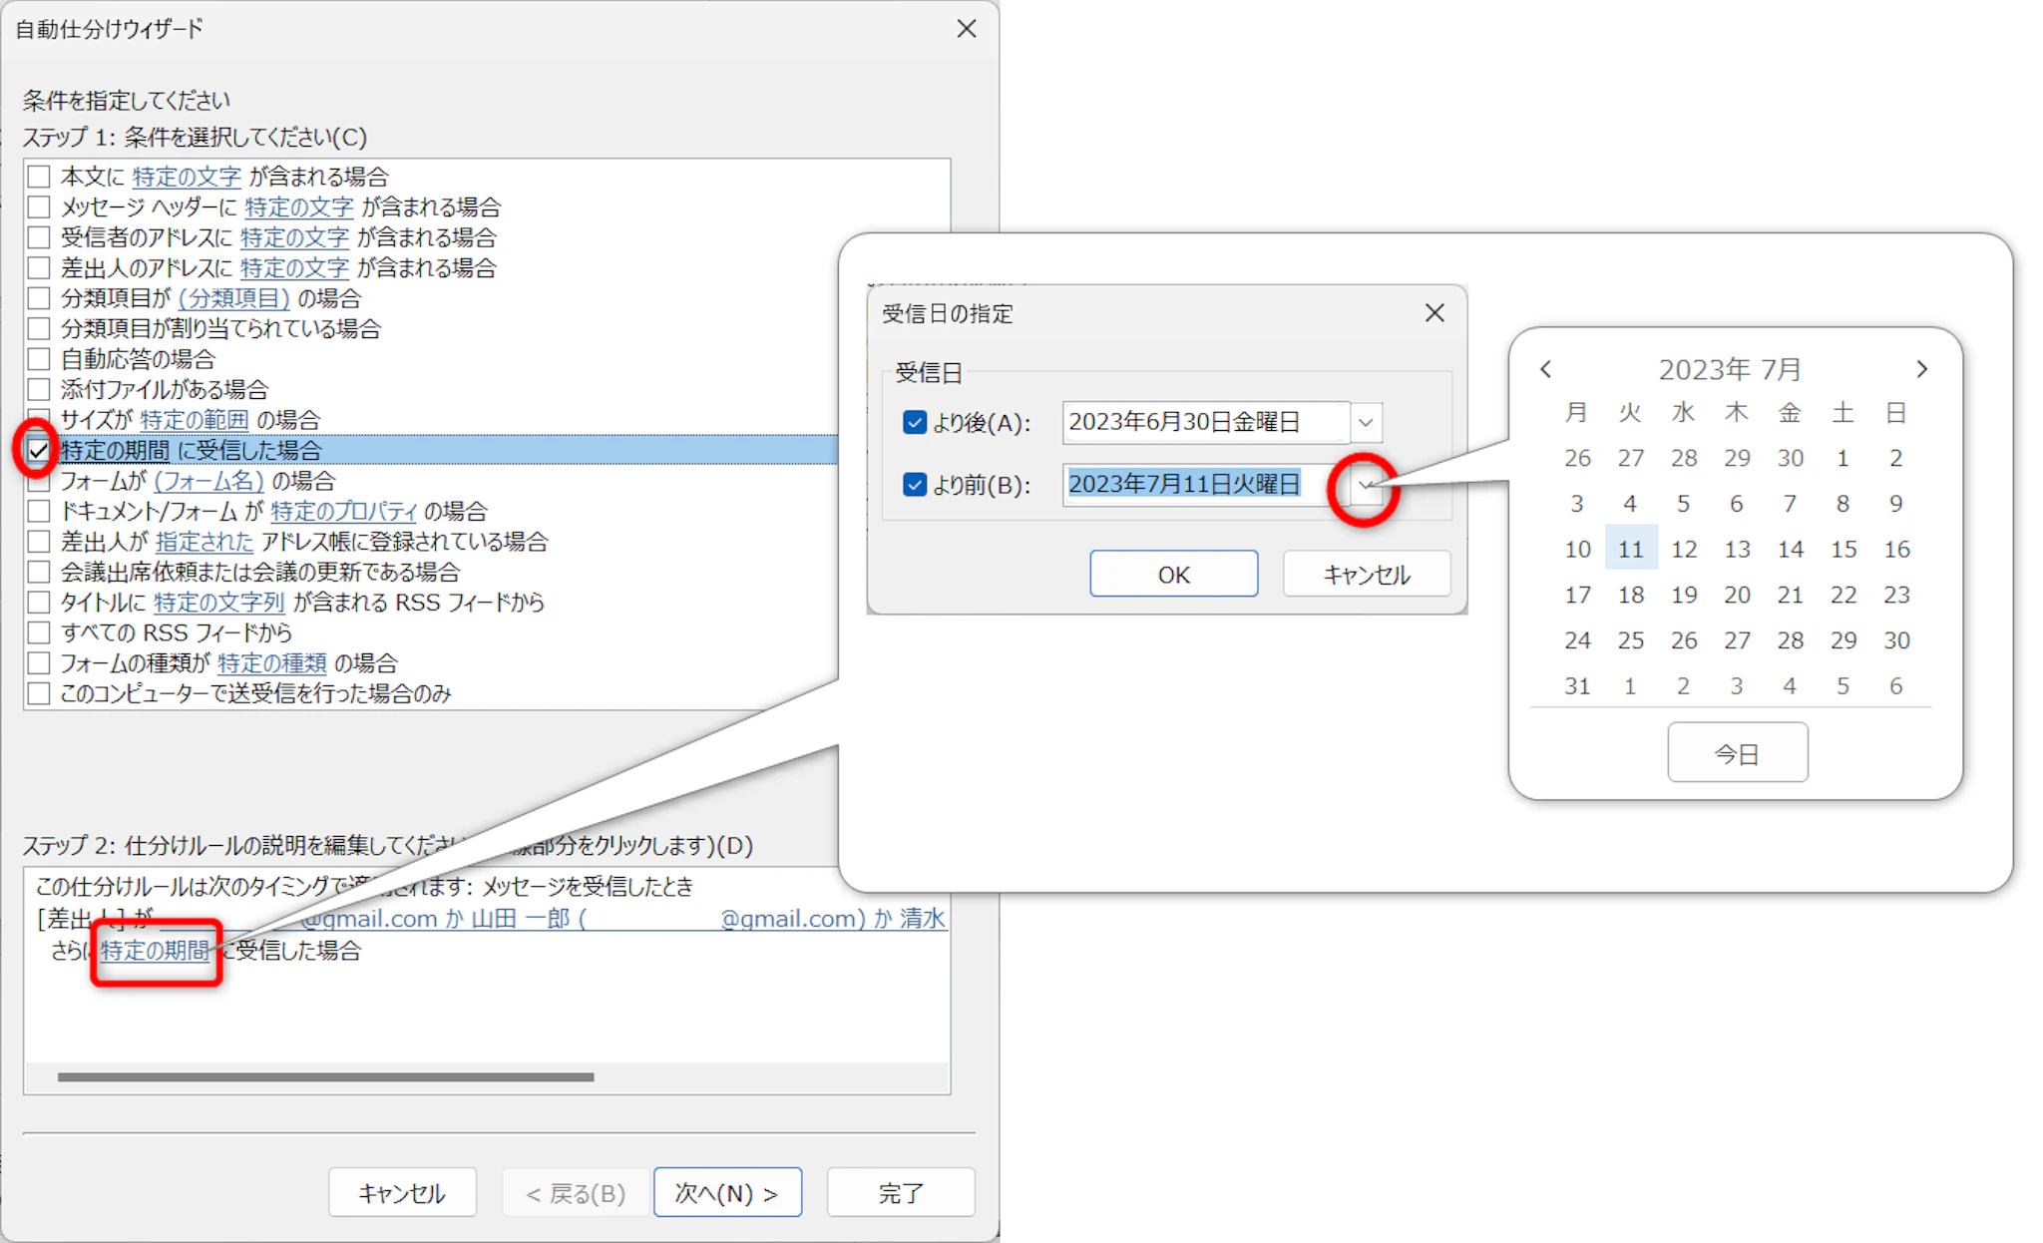
Task: Open 特定の期間 link in step 2 box
Action: (155, 951)
